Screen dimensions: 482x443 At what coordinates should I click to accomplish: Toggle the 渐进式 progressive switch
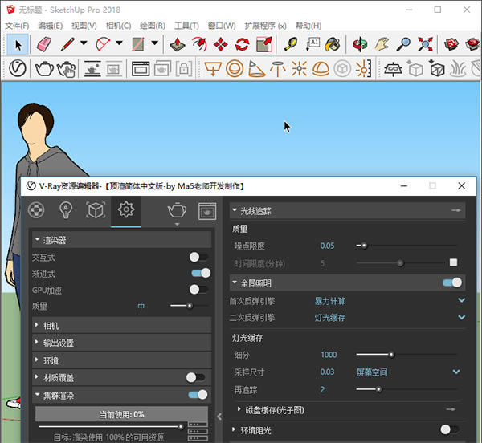[201, 273]
